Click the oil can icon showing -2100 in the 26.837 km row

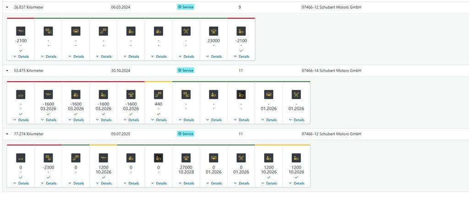point(21,31)
